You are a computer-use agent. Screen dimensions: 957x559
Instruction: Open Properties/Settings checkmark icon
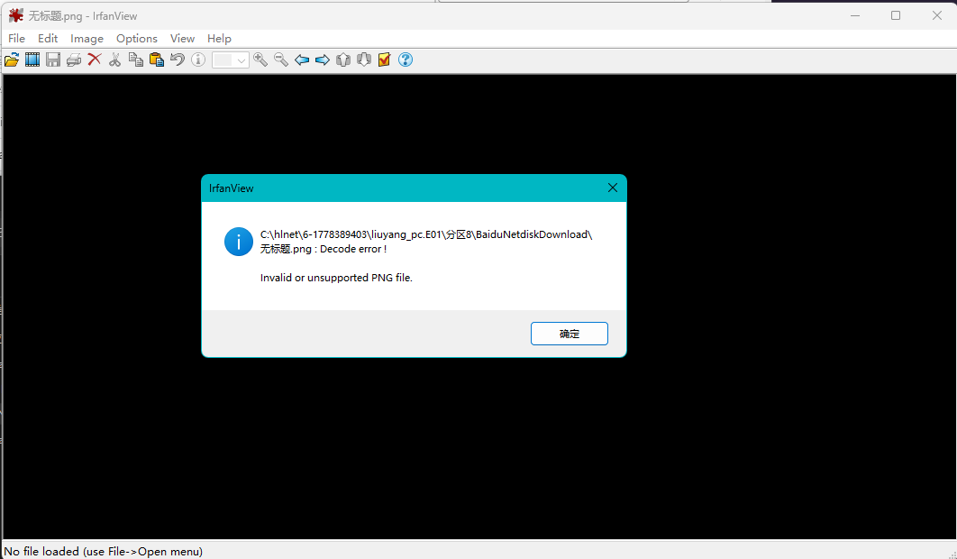(x=385, y=60)
